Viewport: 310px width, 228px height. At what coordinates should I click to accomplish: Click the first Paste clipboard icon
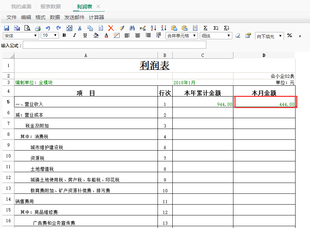point(174,28)
